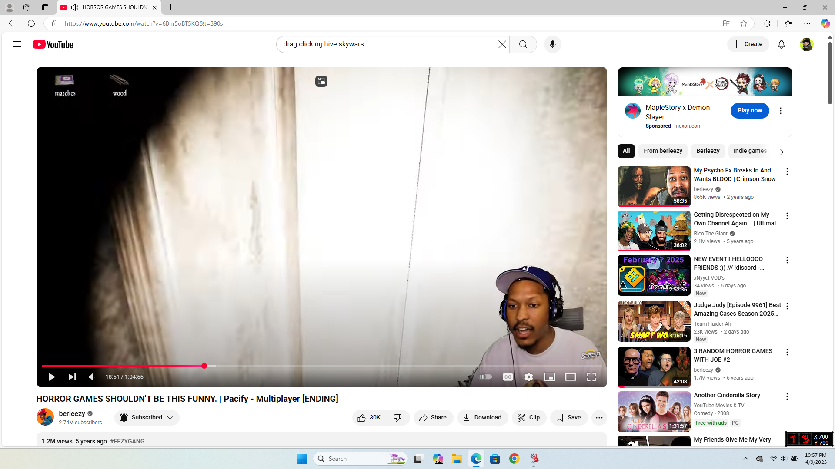835x469 pixels.
Task: Open Google Chrome from the taskbar
Action: (514, 459)
